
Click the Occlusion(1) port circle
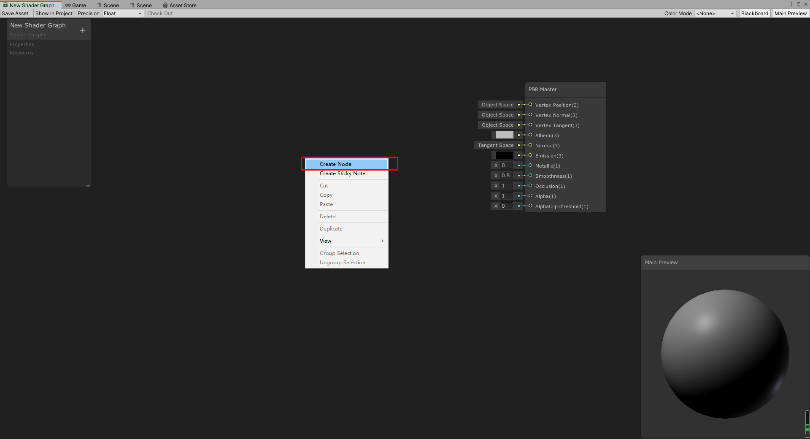click(x=530, y=186)
